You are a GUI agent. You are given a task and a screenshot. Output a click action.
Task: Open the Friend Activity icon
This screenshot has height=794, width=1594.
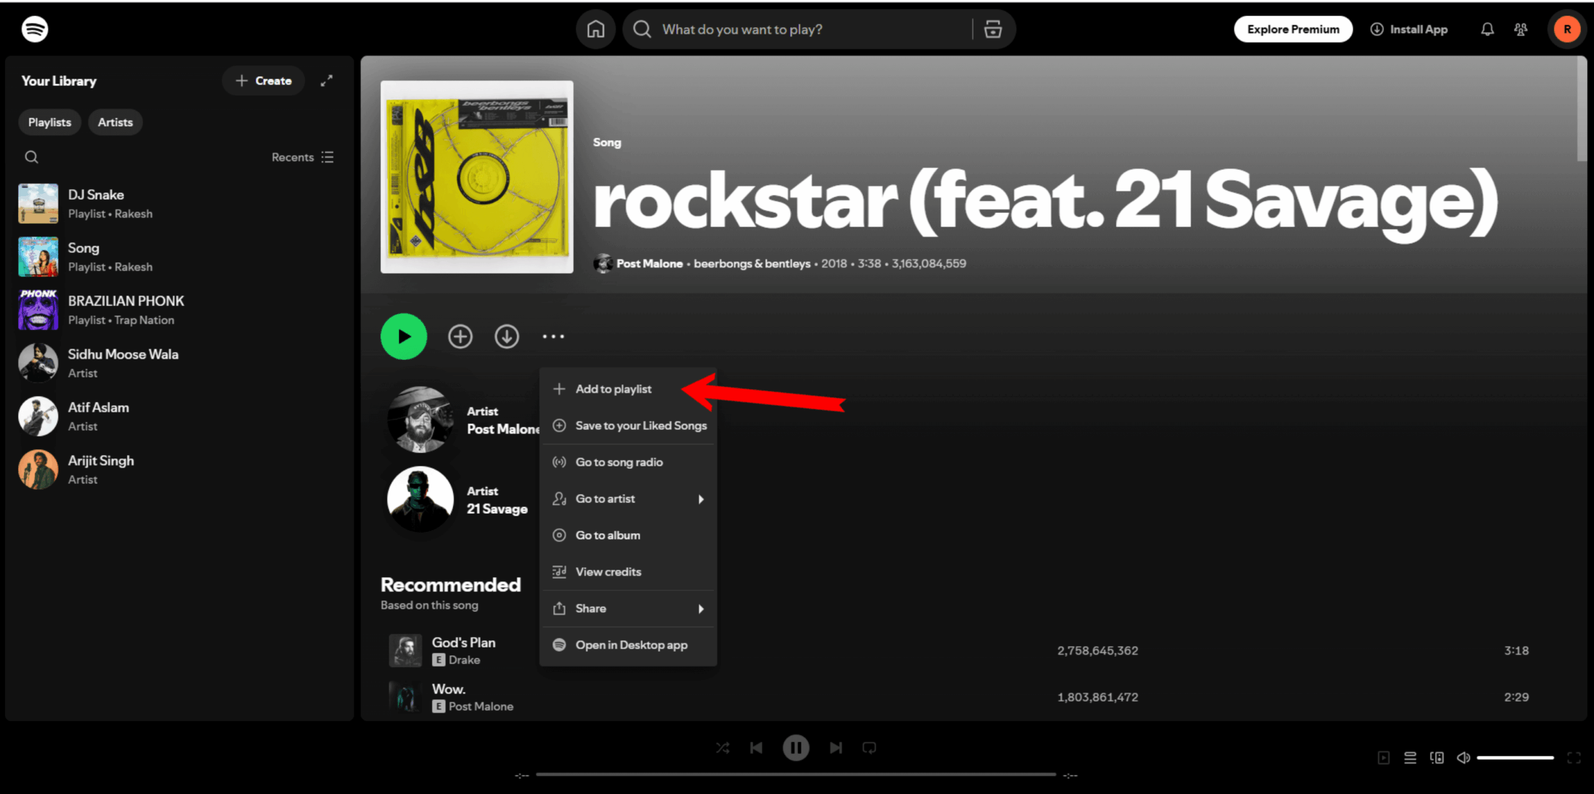pyautogui.click(x=1521, y=29)
